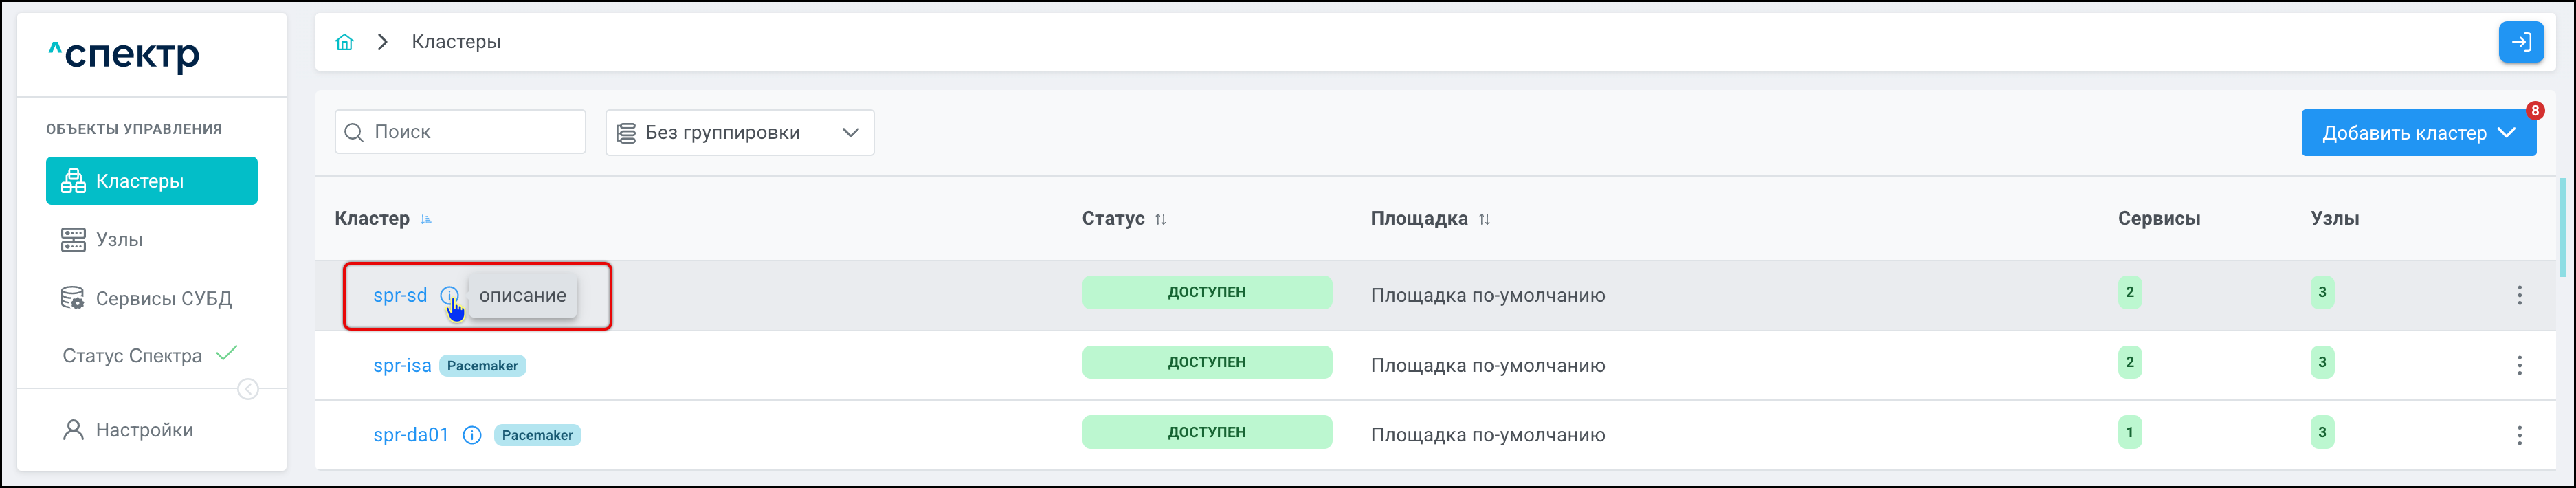
Task: Sort table by Статус column
Action: [1160, 219]
